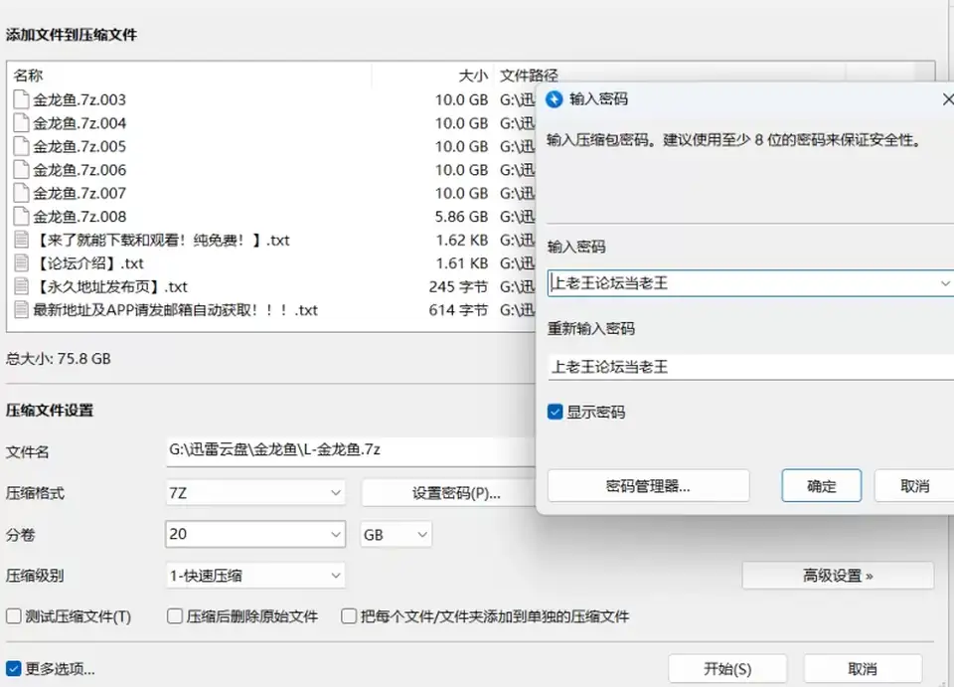Viewport: 954px width, 687px height.
Task: Expand the 输入密码 field dropdown arrow
Action: click(944, 283)
